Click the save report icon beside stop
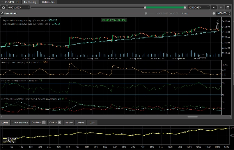Viewport: 234px width, 150px height. 228,7
